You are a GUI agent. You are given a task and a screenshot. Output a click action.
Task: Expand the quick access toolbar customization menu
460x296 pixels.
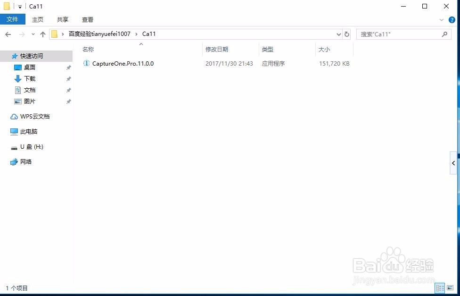(x=20, y=6)
